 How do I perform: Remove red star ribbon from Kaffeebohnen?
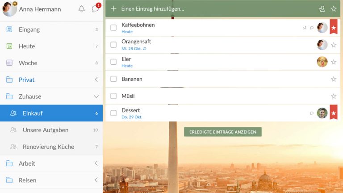point(334,28)
